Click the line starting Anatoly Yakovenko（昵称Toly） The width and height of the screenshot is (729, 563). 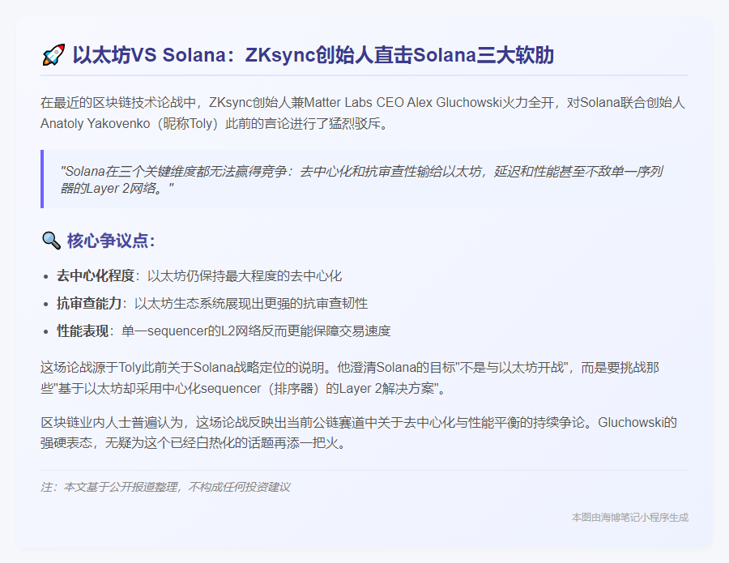click(213, 123)
